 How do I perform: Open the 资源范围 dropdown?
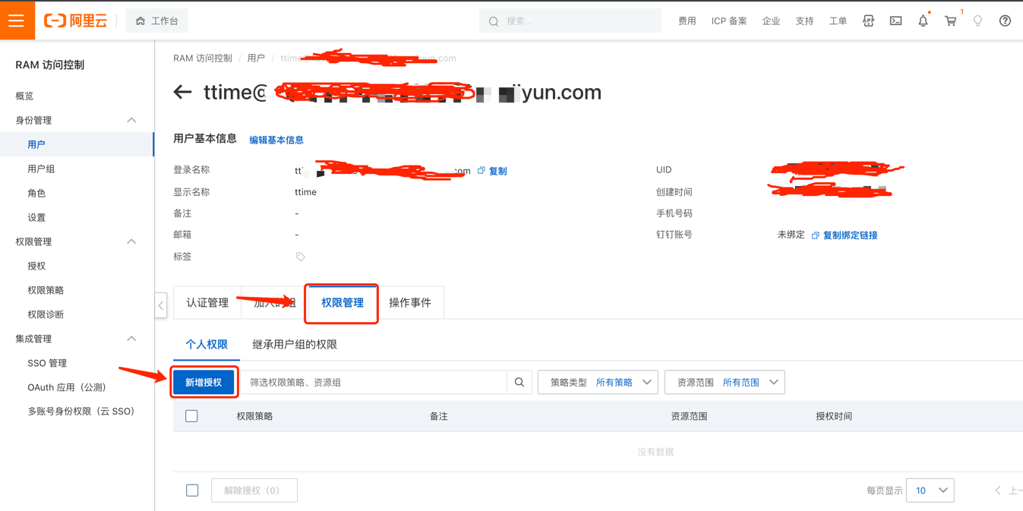[x=725, y=383]
